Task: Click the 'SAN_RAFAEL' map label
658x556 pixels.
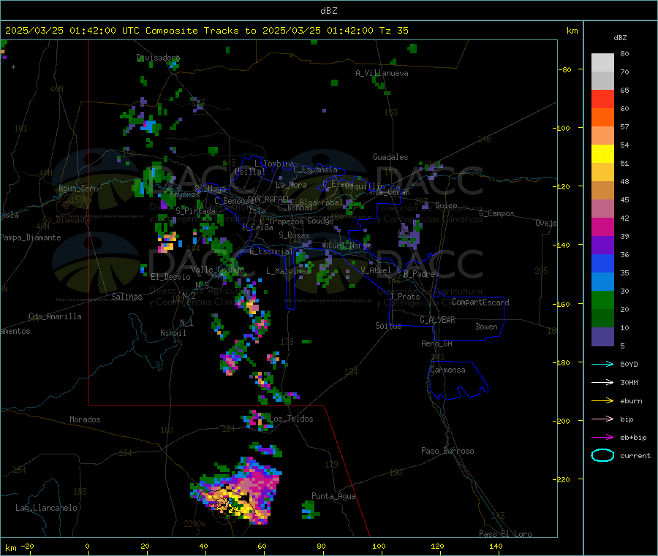Action: tap(268, 199)
